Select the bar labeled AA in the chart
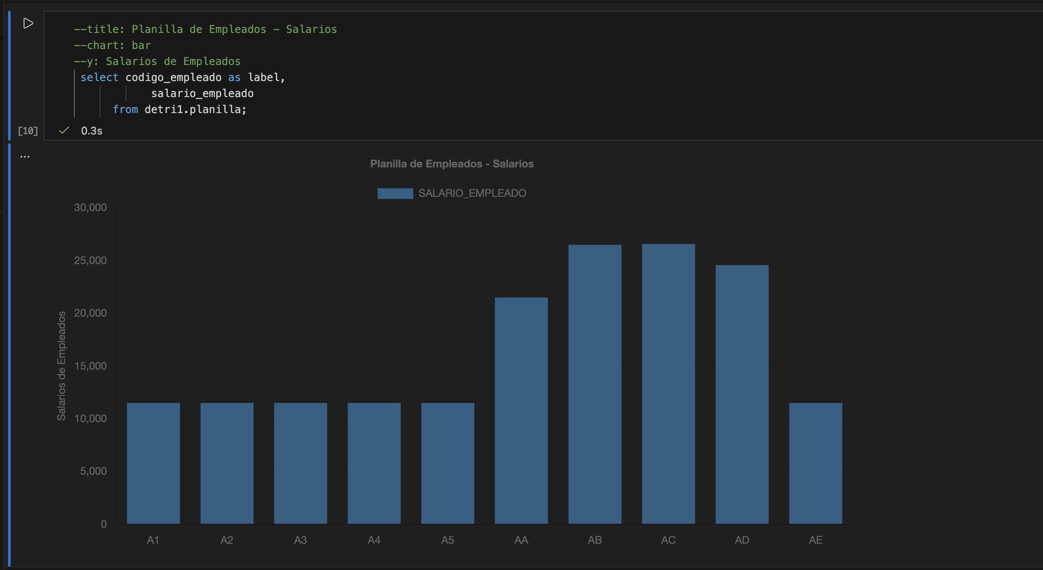The height and width of the screenshot is (570, 1043). (x=521, y=410)
